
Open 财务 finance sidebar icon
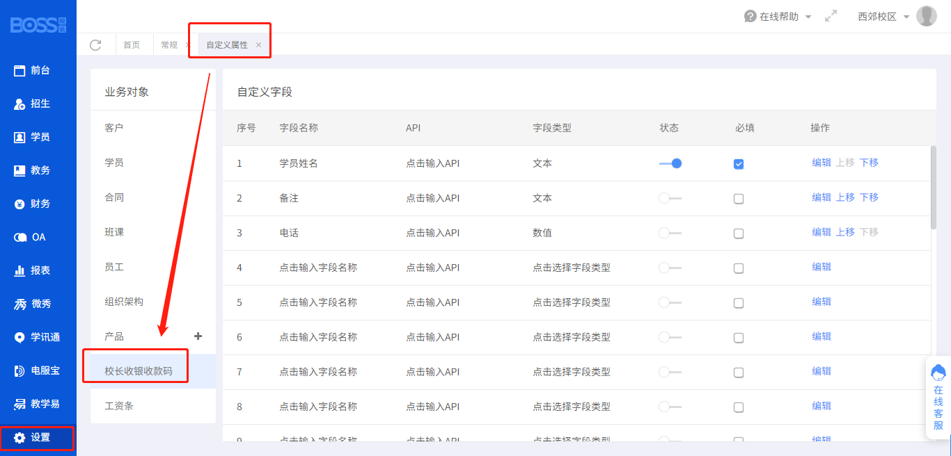(19, 204)
